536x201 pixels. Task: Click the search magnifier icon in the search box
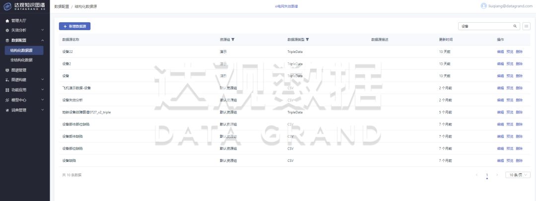[515, 26]
